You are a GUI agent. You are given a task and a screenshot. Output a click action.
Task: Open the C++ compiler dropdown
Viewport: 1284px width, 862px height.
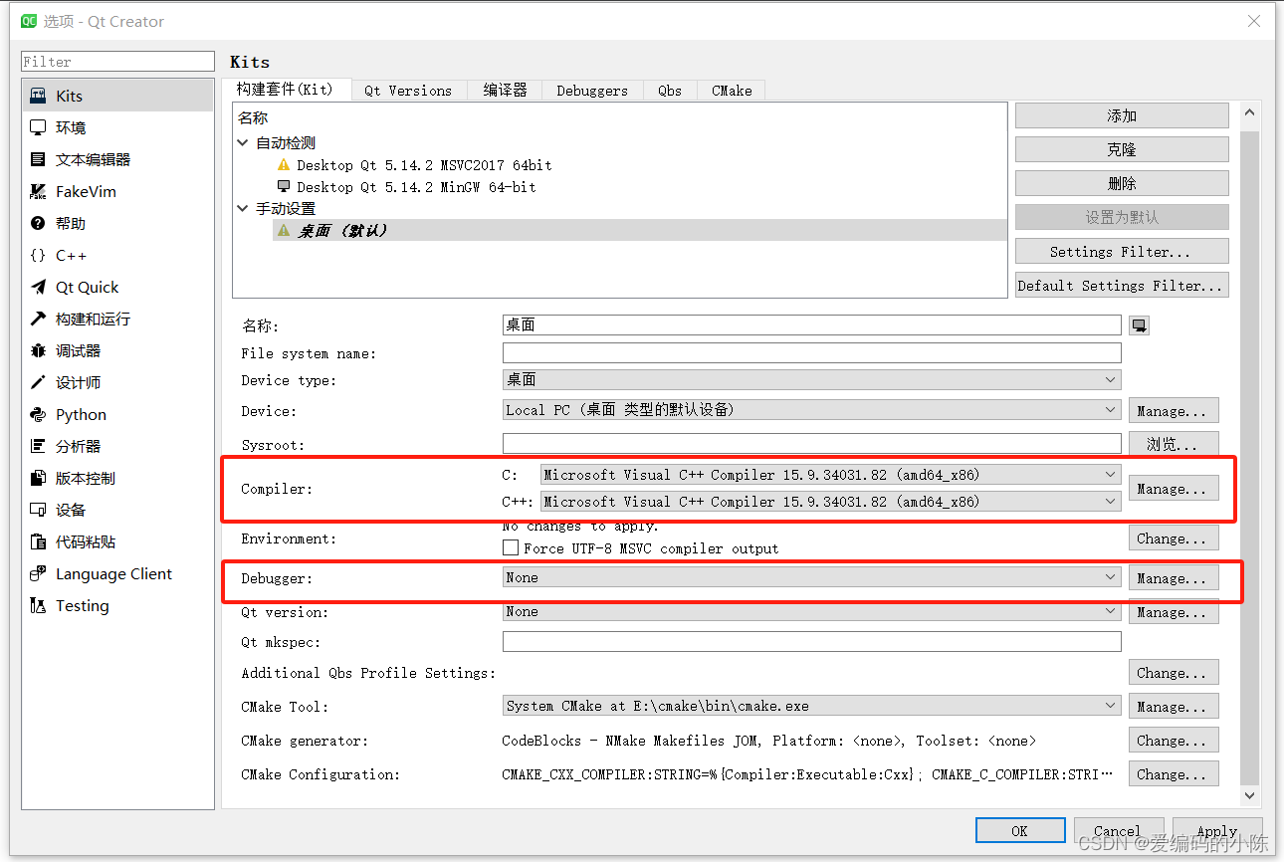pos(830,502)
